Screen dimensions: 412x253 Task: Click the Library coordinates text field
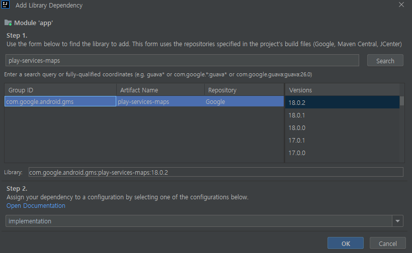(x=216, y=172)
